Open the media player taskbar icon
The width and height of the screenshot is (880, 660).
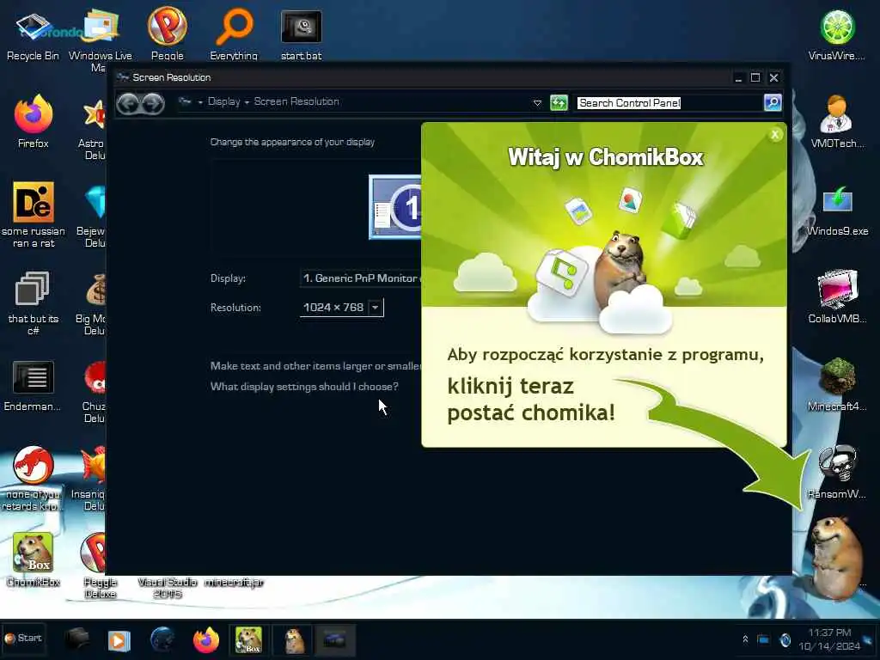[x=119, y=639]
